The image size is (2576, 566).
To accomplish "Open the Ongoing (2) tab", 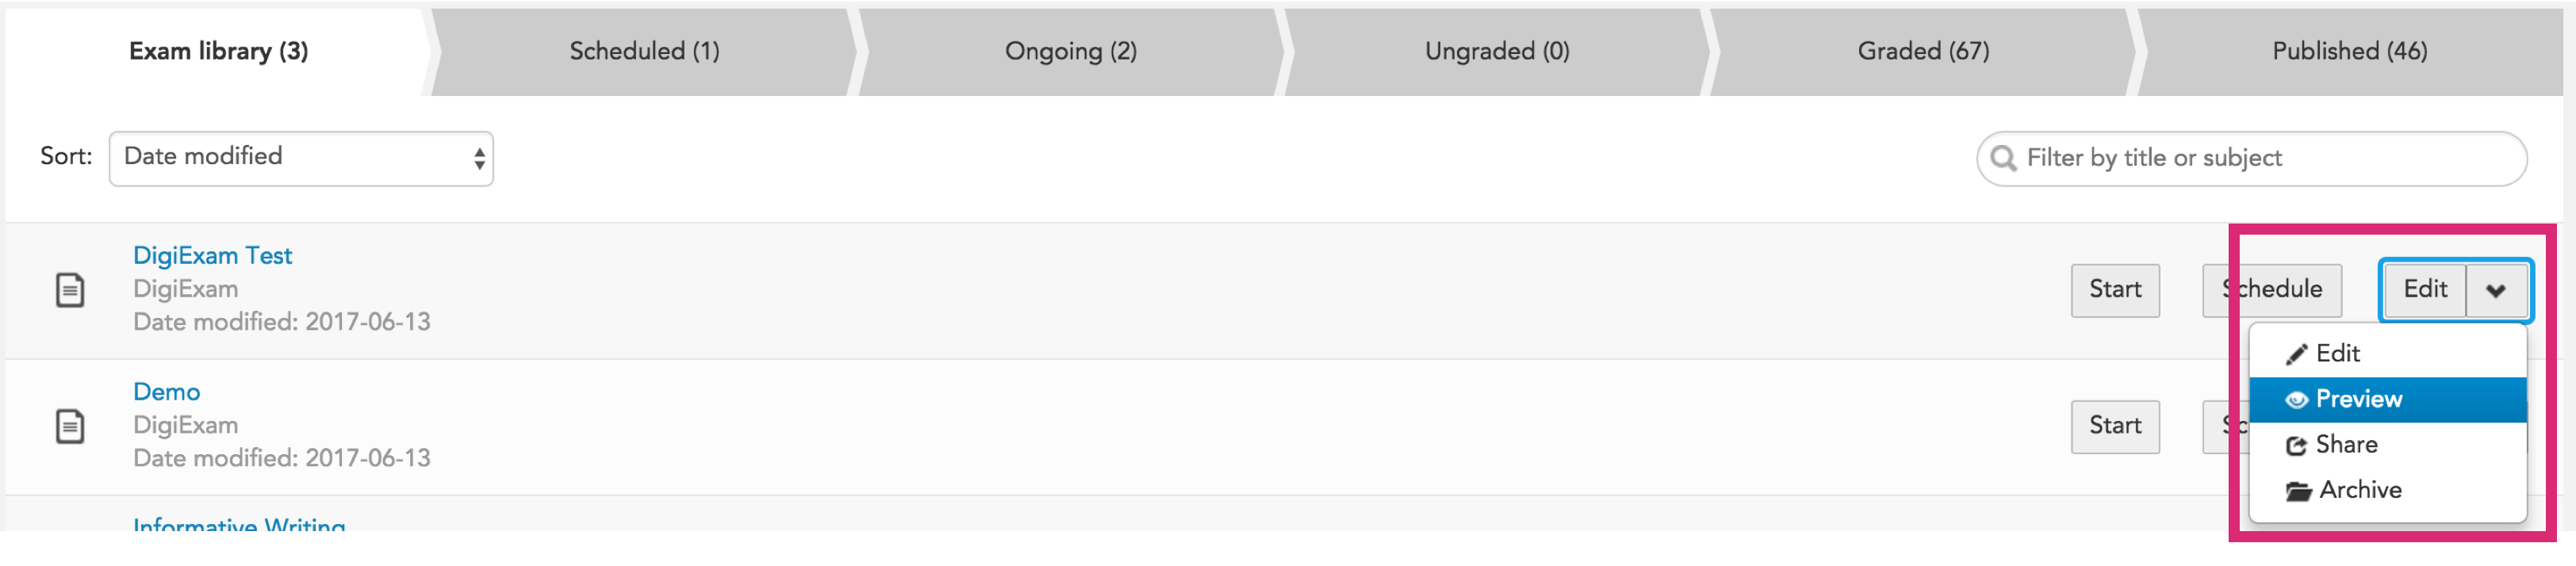I will tap(1071, 51).
